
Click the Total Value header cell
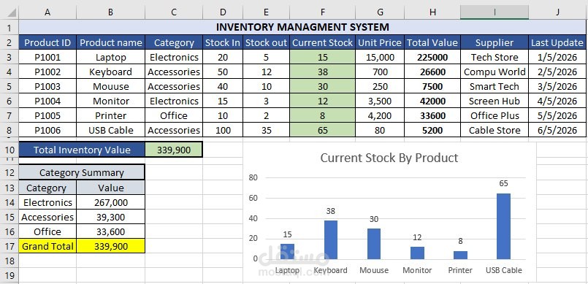(x=432, y=43)
